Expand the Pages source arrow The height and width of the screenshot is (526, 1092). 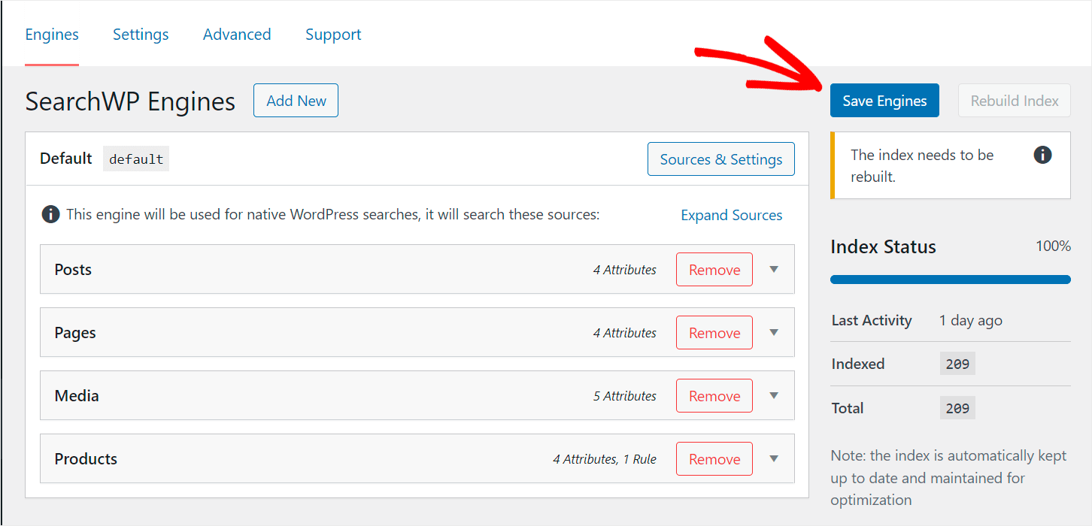[774, 332]
